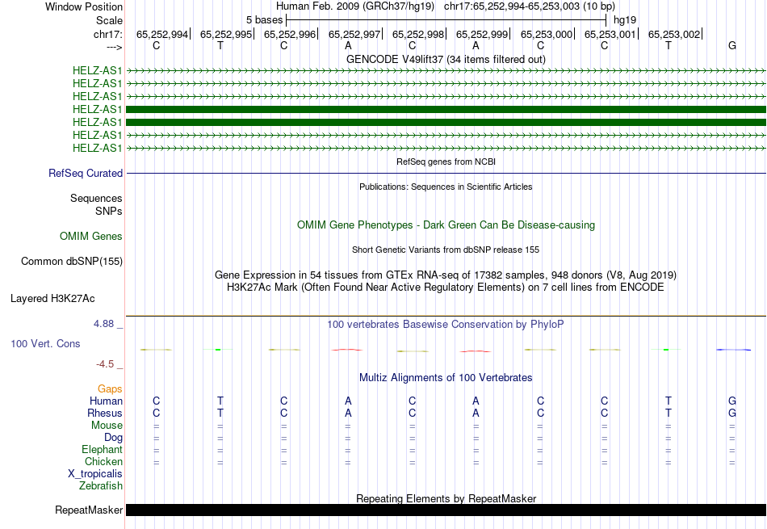Image resolution: width=767 pixels, height=529 pixels.
Task: Open Multiz Alignments of 100 Vertebrates title
Action: pyautogui.click(x=446, y=378)
